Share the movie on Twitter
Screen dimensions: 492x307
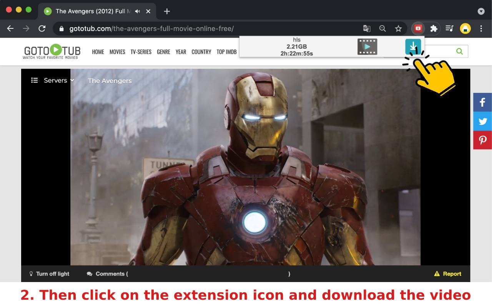[x=482, y=121]
